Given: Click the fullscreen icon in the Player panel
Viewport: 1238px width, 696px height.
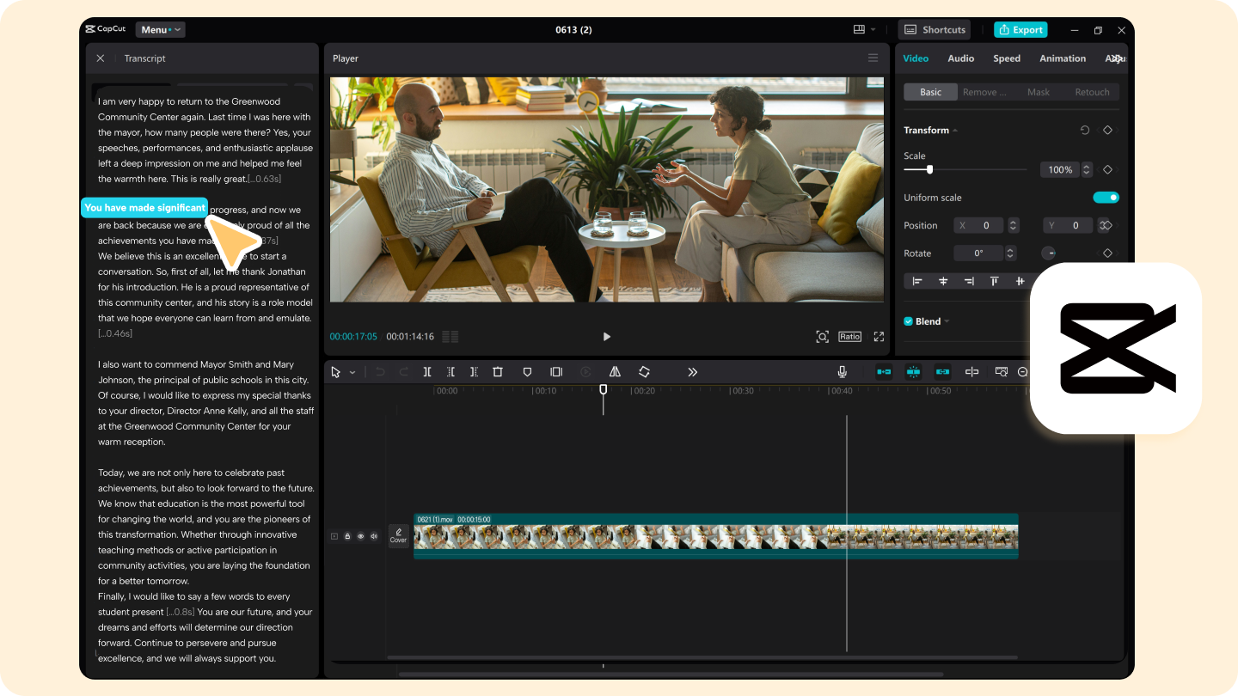Looking at the screenshot, I should coord(878,336).
